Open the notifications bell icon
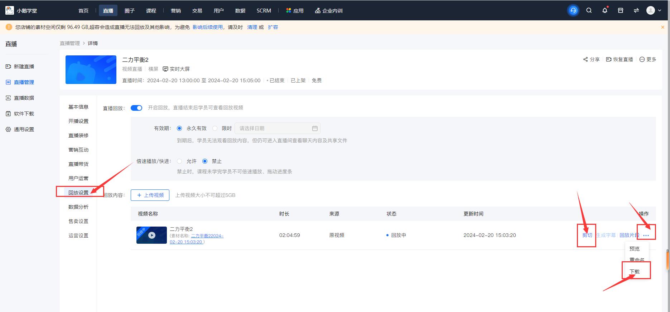 point(604,10)
